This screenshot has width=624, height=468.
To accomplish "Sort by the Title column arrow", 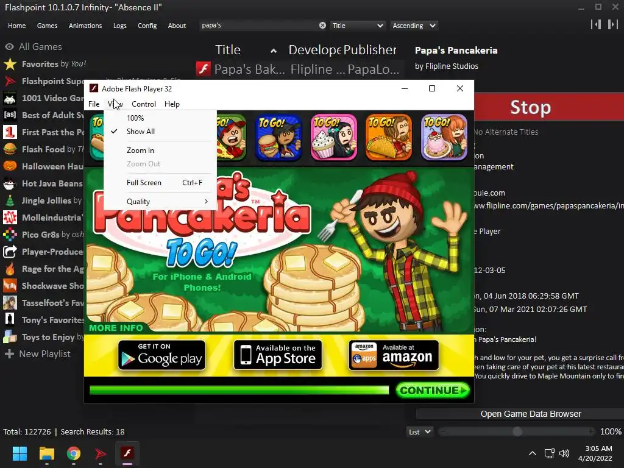I will pos(274,51).
